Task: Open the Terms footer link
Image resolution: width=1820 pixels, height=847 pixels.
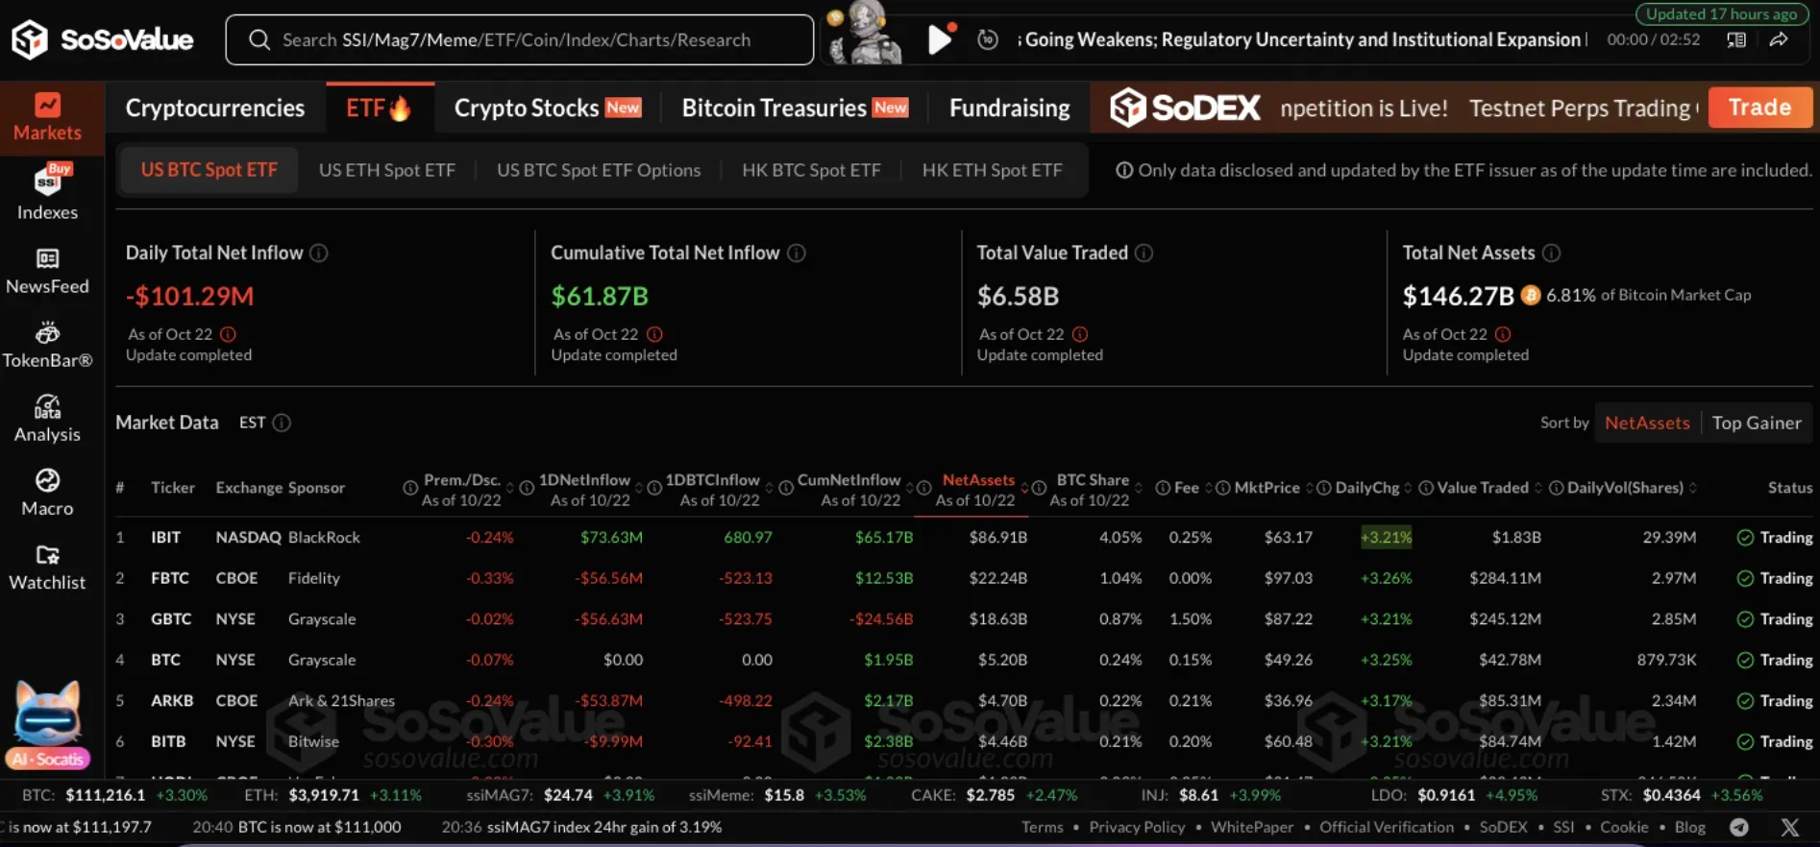Action: [1042, 827]
